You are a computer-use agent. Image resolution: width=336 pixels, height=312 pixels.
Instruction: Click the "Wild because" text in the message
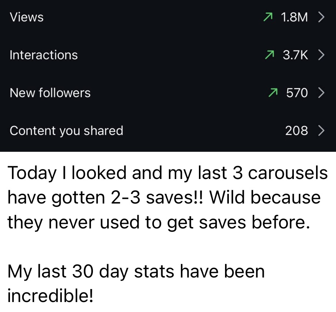(265, 198)
